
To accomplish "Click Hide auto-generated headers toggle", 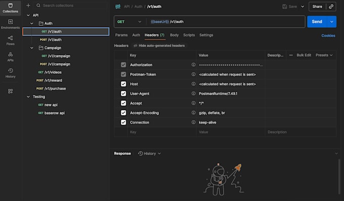I will click(x=159, y=45).
